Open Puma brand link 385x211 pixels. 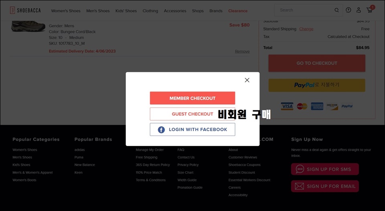click(x=79, y=157)
